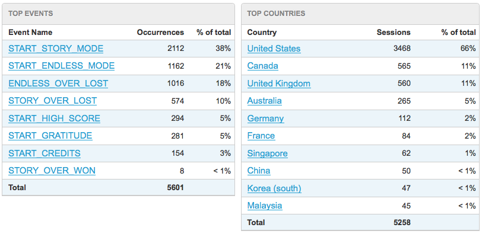Click the Event Name column header
The image size is (482, 234).
(30, 32)
